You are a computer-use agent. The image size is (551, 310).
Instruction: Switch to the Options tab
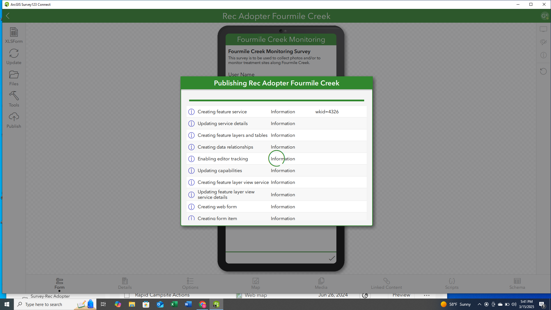[x=190, y=284]
